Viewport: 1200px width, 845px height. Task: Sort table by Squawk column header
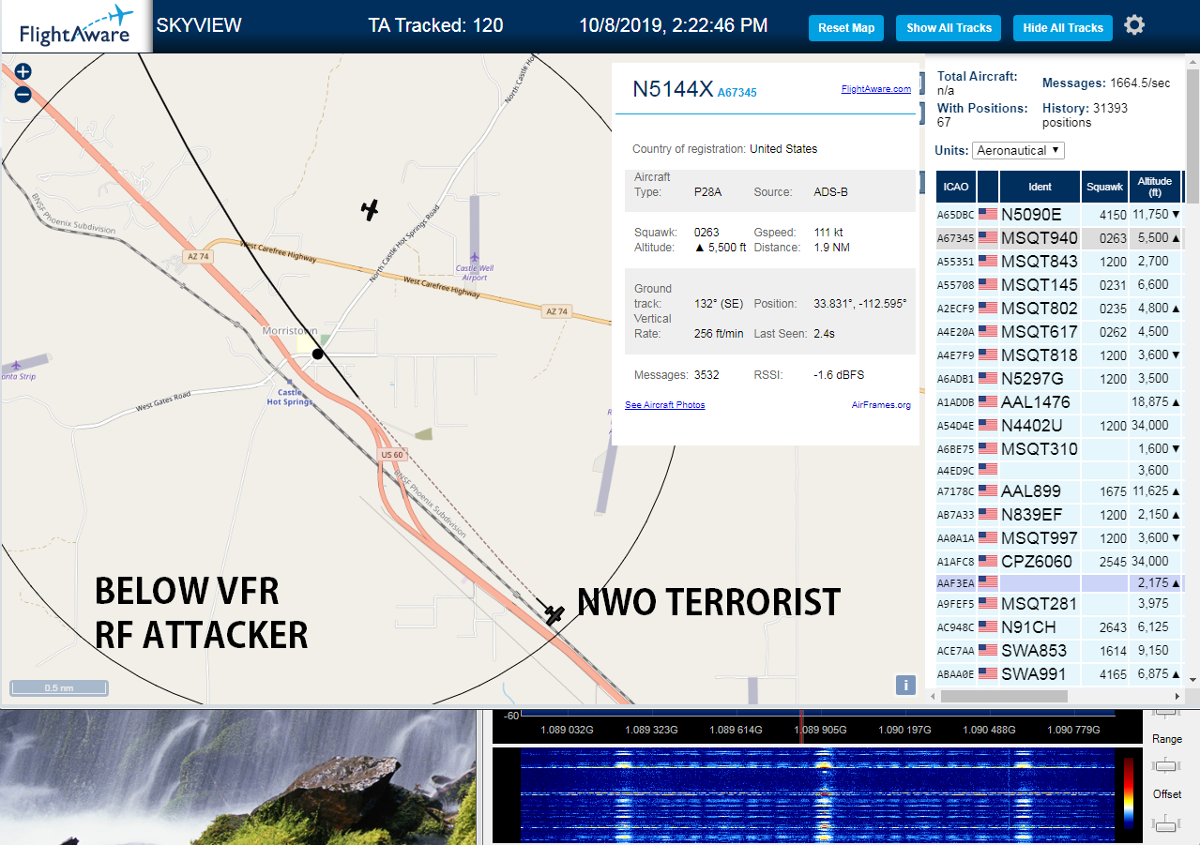coord(1104,187)
